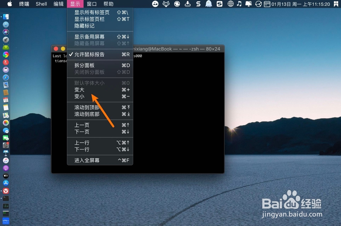Open Vivaldi browser icon in Dock

tap(6, 191)
